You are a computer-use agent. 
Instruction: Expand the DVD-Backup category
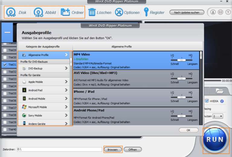tap(66, 68)
